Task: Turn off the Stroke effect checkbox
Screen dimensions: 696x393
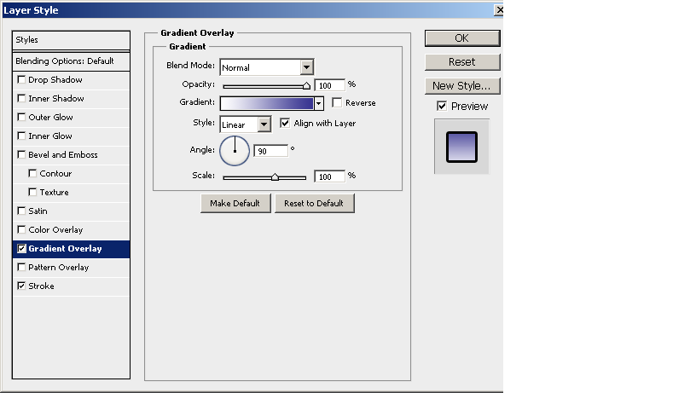Action: pos(22,286)
